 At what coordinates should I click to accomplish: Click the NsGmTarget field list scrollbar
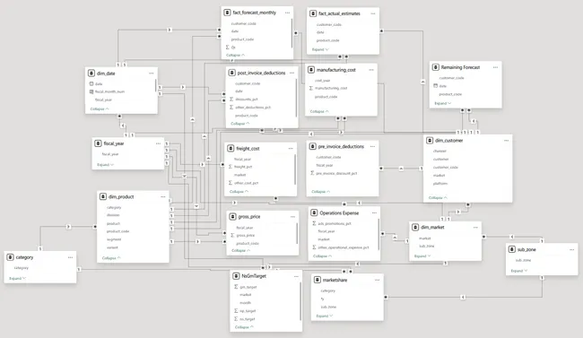point(300,301)
